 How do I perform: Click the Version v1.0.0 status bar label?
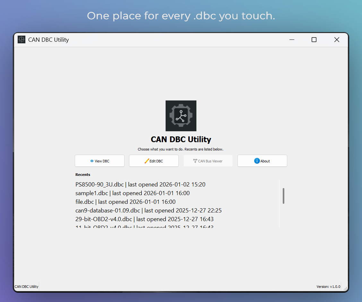click(328, 287)
